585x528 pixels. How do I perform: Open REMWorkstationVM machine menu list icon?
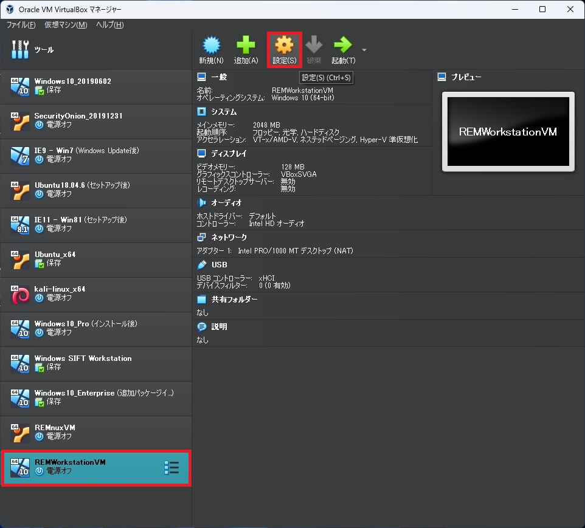(x=171, y=468)
